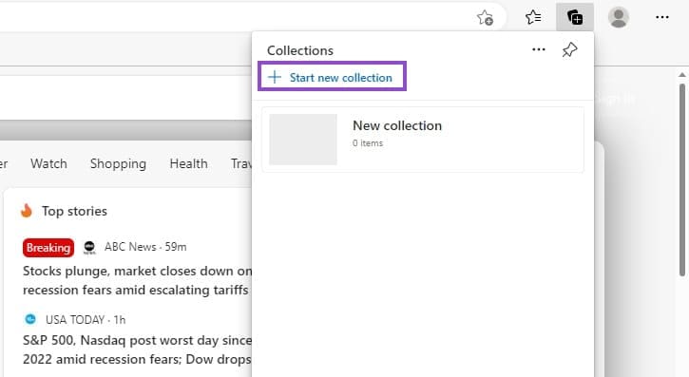Open browser Settings and more menu

coord(662,17)
